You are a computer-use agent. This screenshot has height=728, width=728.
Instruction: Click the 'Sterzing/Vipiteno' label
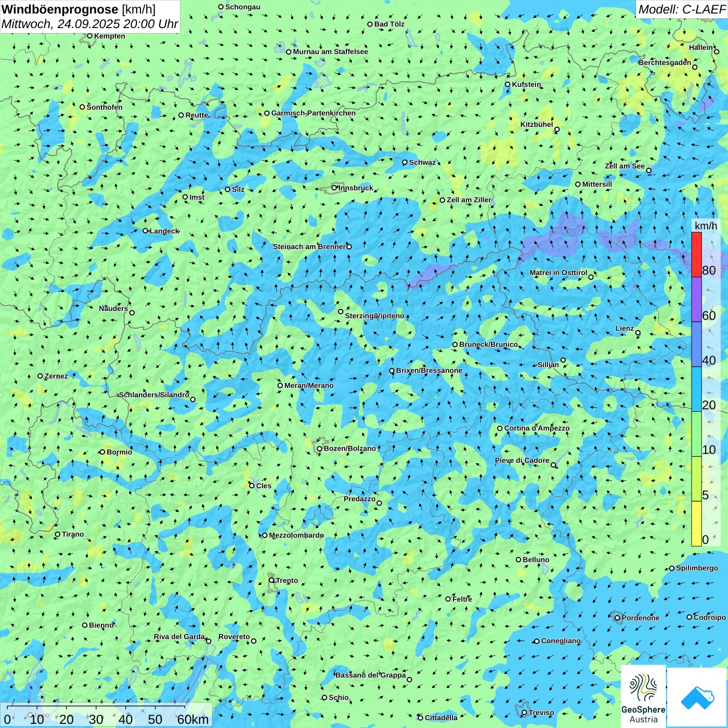374,316
